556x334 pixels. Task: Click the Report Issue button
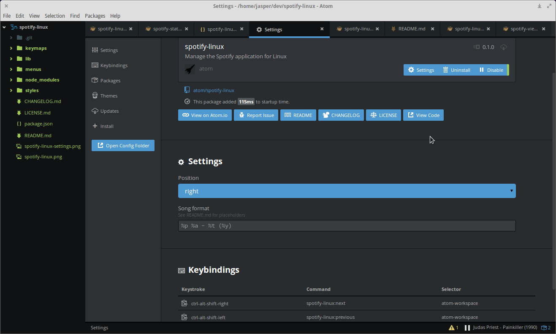point(256,115)
